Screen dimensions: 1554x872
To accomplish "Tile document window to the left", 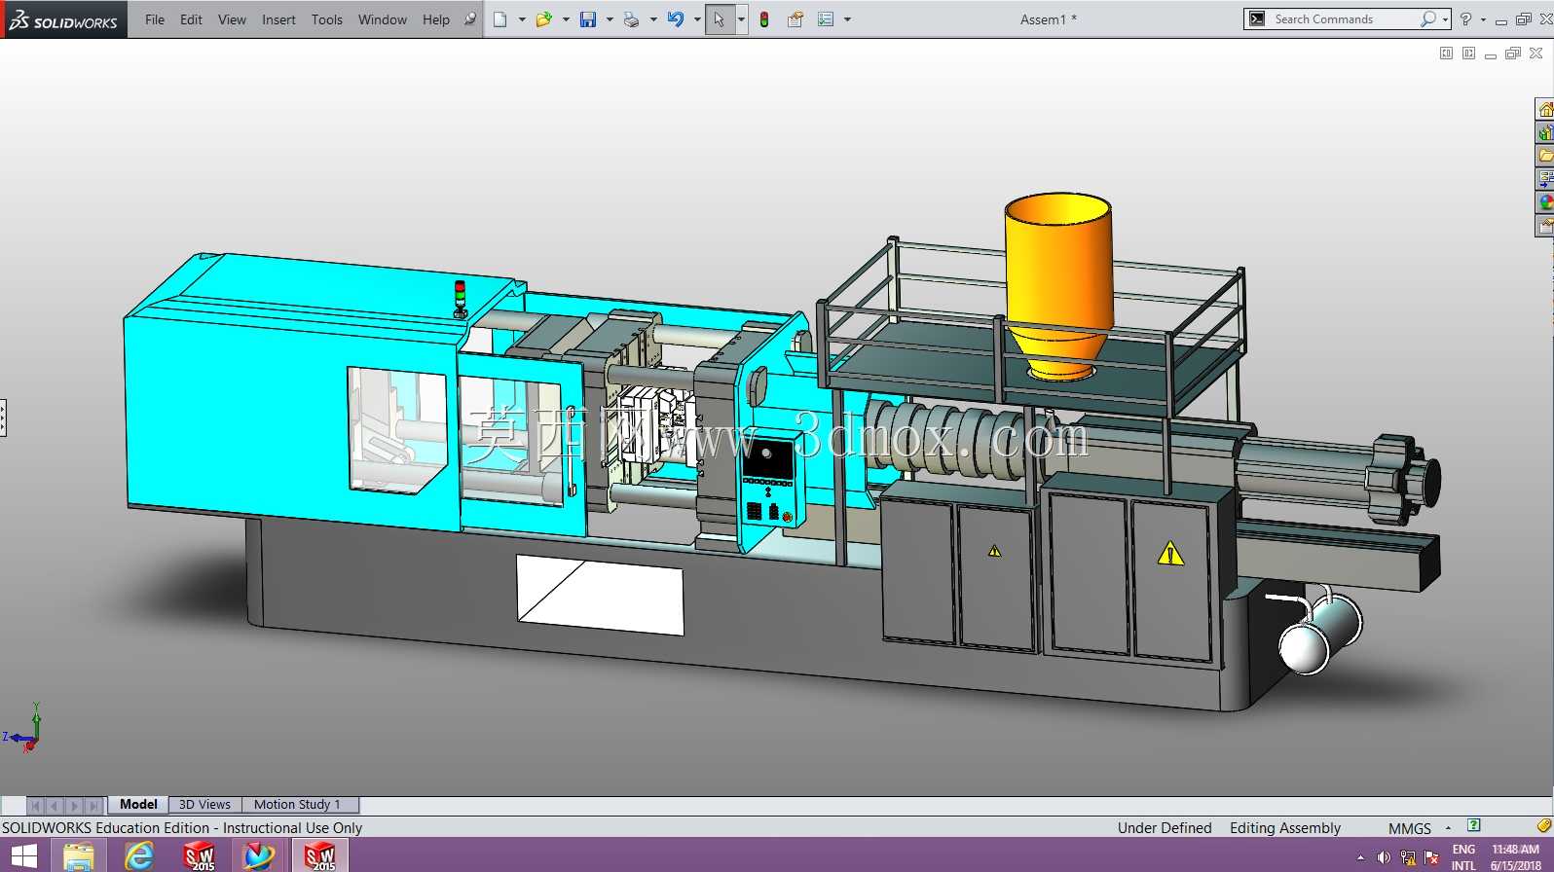I will pos(1446,54).
